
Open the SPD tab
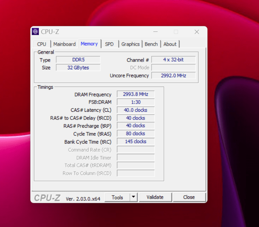pos(109,44)
